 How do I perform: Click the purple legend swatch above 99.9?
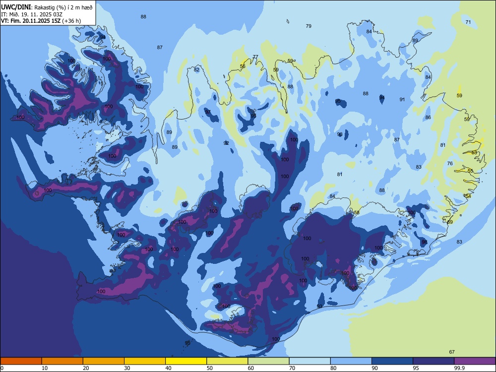click(475, 361)
